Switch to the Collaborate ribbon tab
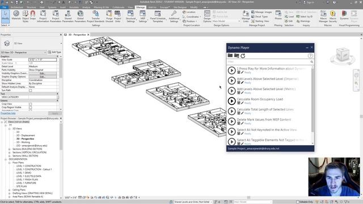The image size is (363, 204). tap(119, 7)
